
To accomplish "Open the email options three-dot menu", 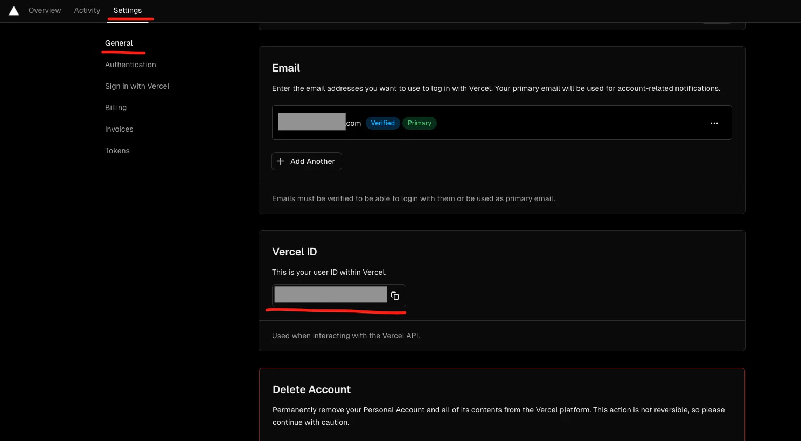I will pos(714,123).
